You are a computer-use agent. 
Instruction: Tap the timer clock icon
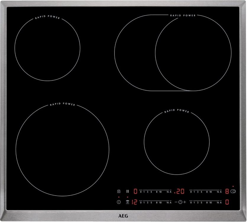click(180, 202)
